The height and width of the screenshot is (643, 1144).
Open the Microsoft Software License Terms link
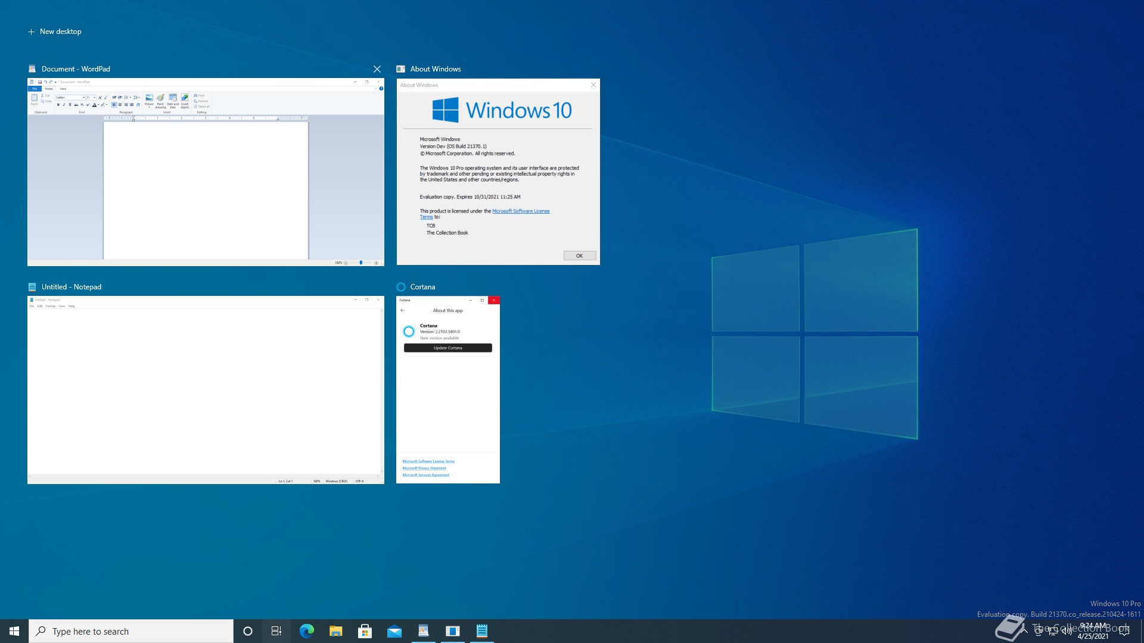(x=521, y=211)
